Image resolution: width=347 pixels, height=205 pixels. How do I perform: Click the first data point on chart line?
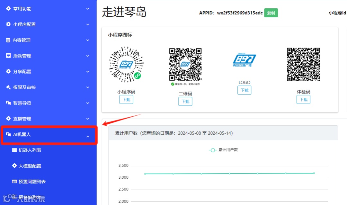tap(145, 174)
